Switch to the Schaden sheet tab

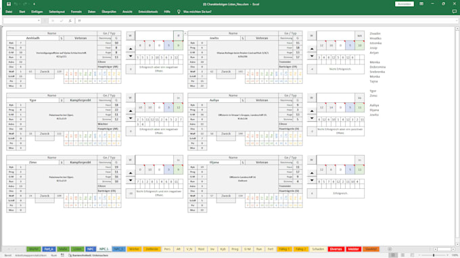318,249
